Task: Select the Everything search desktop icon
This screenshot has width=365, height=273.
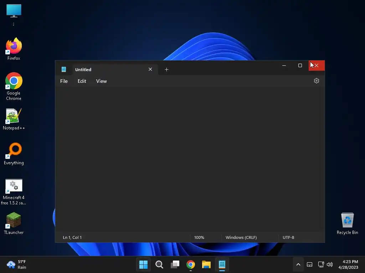Action: [14, 154]
